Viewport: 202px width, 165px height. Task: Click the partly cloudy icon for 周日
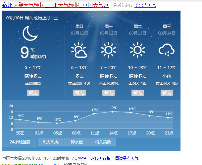(79, 50)
